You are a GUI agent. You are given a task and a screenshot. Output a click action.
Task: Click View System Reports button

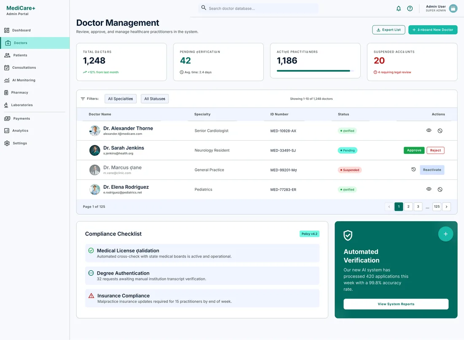396,304
